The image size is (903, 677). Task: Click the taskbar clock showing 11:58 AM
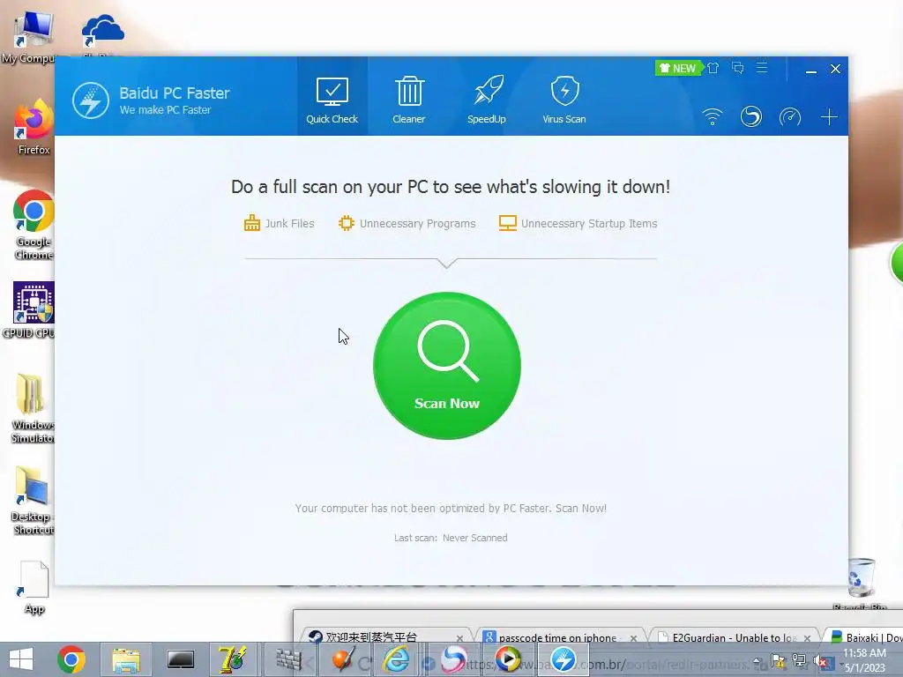(864, 660)
